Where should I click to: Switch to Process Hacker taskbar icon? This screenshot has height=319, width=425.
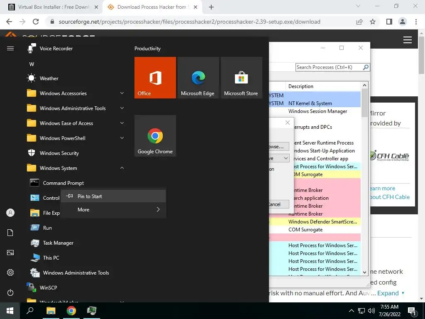92,311
